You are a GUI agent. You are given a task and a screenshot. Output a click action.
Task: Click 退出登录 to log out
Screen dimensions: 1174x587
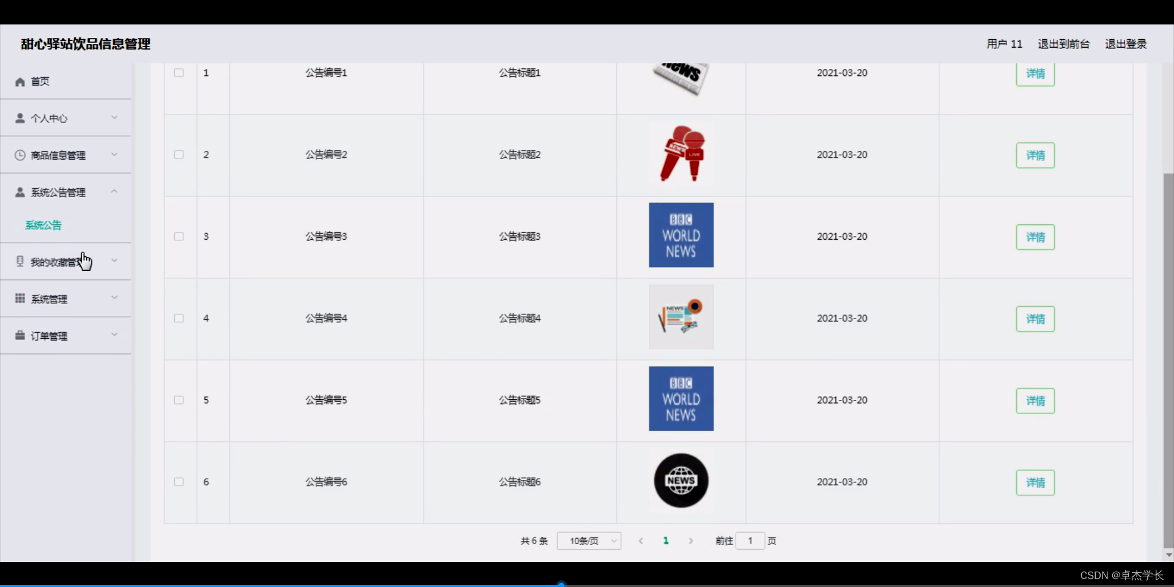1126,43
